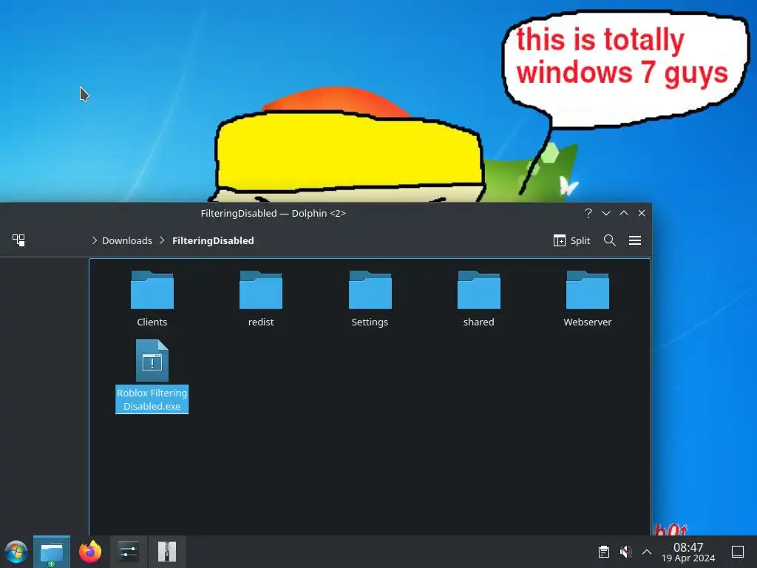Click the view mode icon in Dolphin toolbar
Viewport: 757px width, 568px height.
point(18,240)
